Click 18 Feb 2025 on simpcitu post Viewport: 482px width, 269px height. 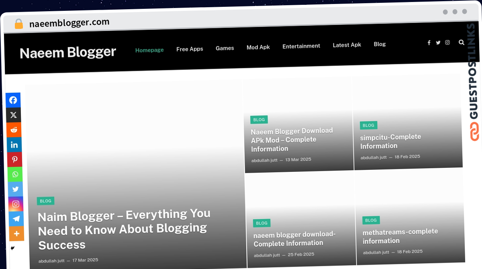[407, 157]
